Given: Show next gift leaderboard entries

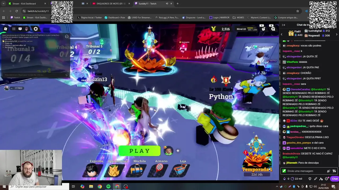Looking at the screenshot, I should 337,34.
